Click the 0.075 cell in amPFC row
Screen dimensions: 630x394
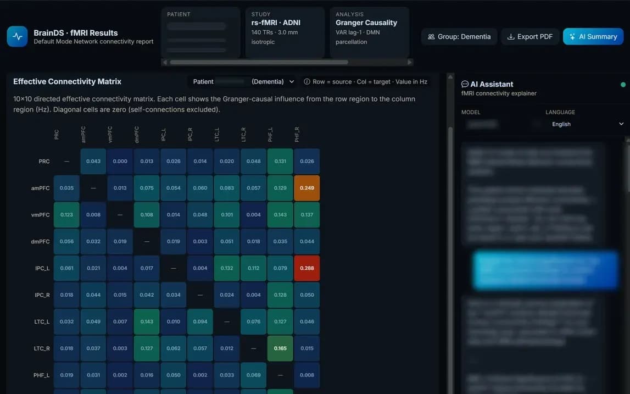[x=147, y=188]
